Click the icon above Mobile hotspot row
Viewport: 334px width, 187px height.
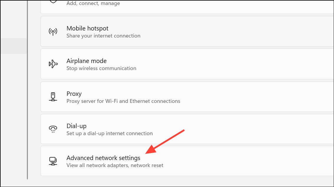53,2
